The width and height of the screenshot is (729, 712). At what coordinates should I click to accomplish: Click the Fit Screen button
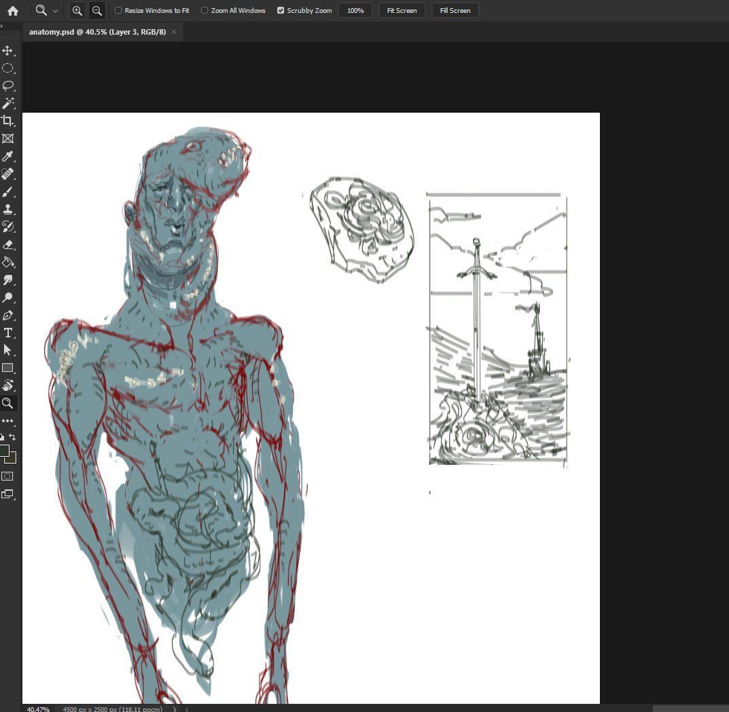pyautogui.click(x=402, y=11)
